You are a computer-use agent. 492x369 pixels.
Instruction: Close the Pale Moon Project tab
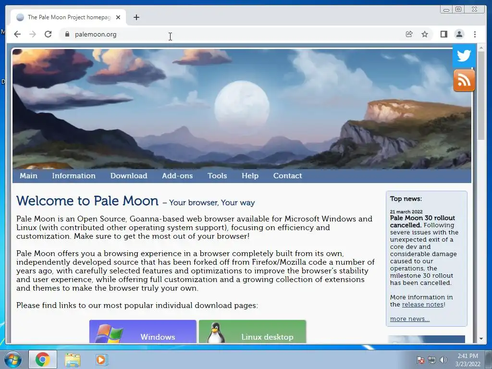click(118, 17)
